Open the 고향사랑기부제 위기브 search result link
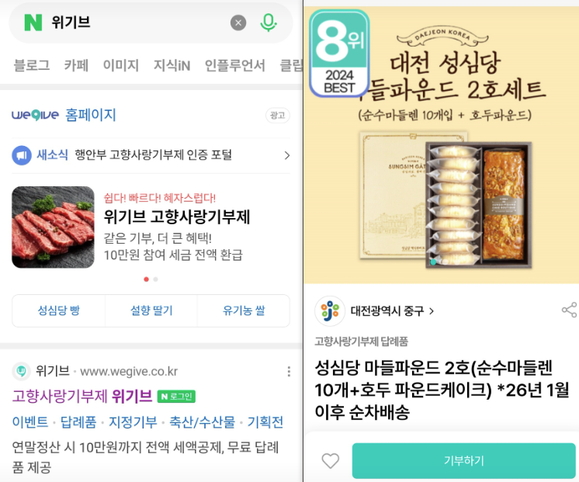 coord(82,397)
